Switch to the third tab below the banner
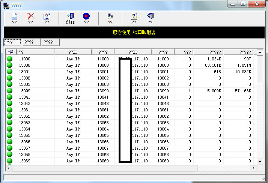The height and width of the screenshot is (183, 268). coord(51,42)
